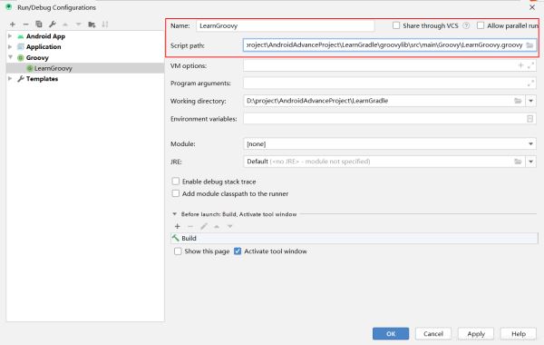The height and width of the screenshot is (345, 544).
Task: Check Add module classpath to the runner
Action: 176,193
